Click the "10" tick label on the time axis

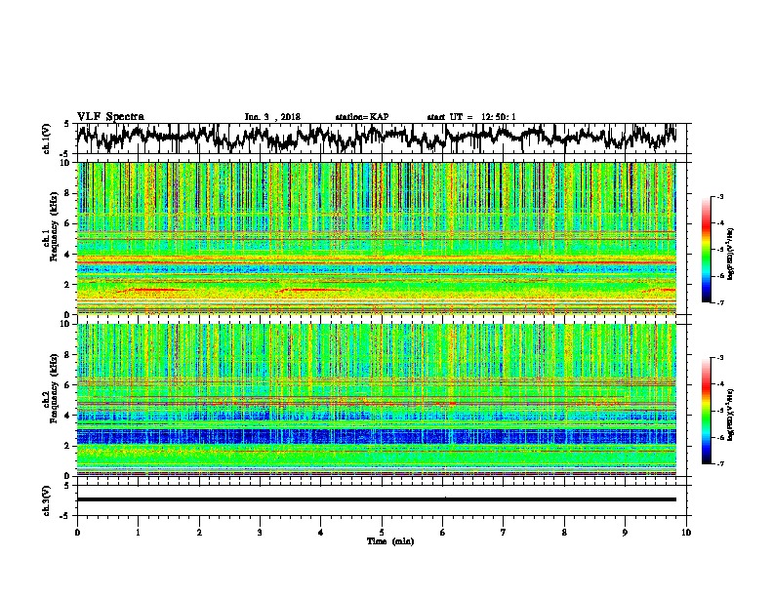tap(686, 533)
